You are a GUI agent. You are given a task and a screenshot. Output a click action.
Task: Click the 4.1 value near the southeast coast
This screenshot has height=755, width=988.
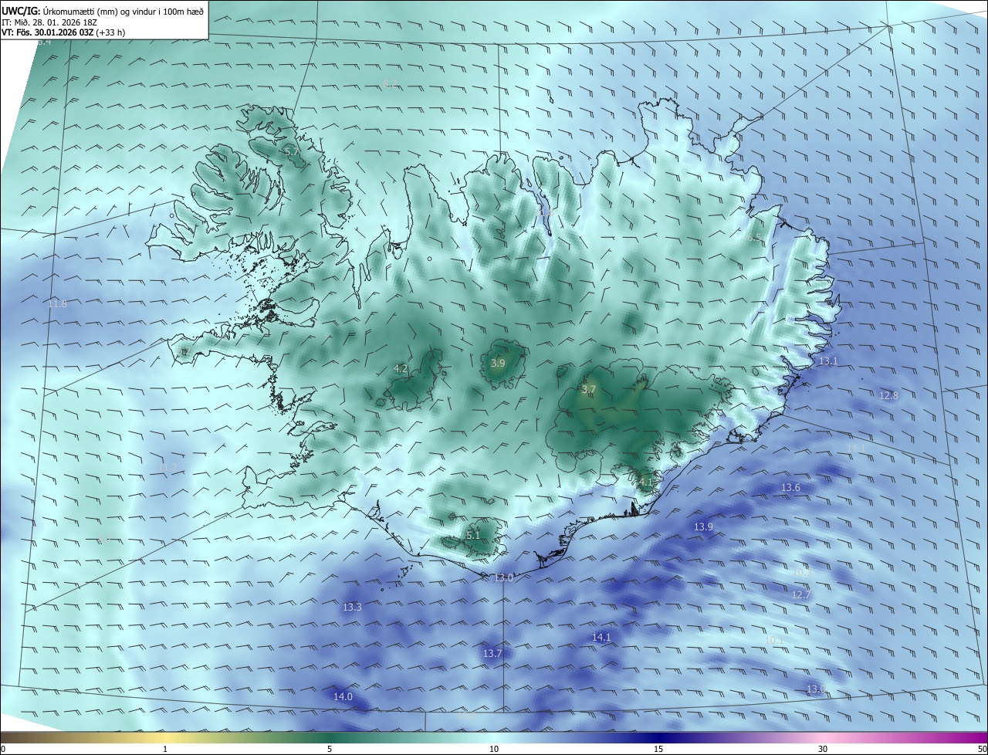point(646,482)
